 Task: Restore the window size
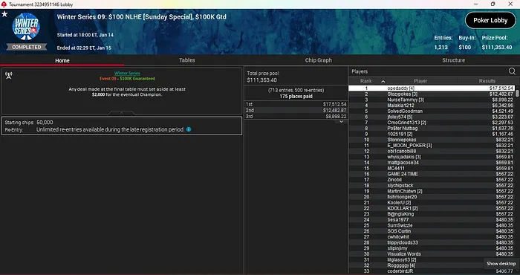pyautogui.click(x=493, y=4)
